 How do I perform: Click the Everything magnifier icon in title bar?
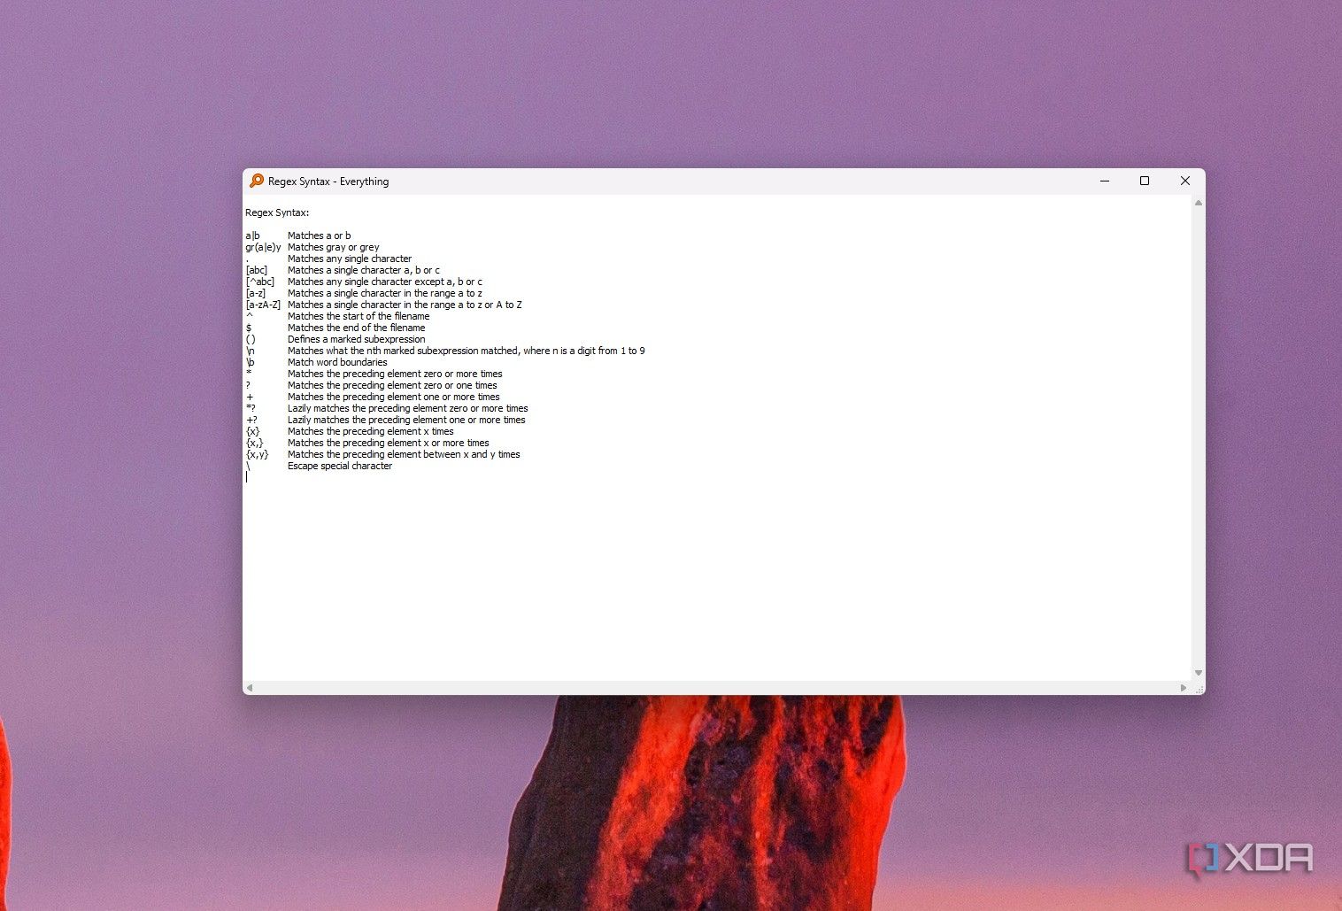(x=257, y=181)
